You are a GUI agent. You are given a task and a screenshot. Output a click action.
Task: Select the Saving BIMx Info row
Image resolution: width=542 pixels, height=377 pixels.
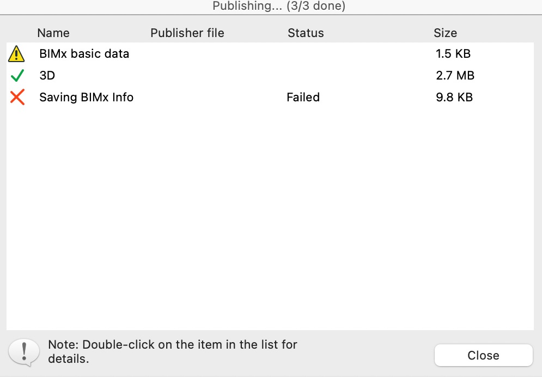[270, 97]
